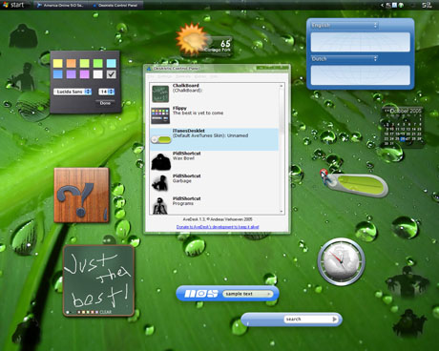Click the Programs PidlShortcut silhouette icon
The height and width of the screenshot is (351, 439).
point(160,206)
